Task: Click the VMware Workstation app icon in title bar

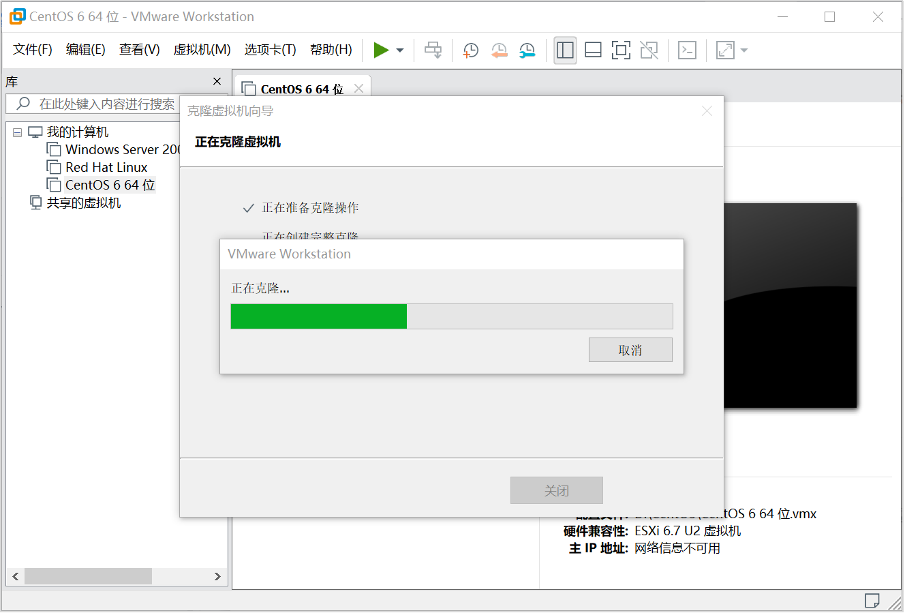Action: coord(17,16)
